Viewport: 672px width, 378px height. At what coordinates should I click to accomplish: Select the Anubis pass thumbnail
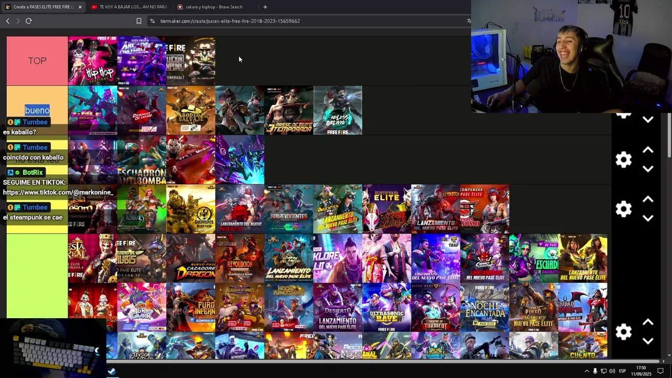[x=142, y=258]
